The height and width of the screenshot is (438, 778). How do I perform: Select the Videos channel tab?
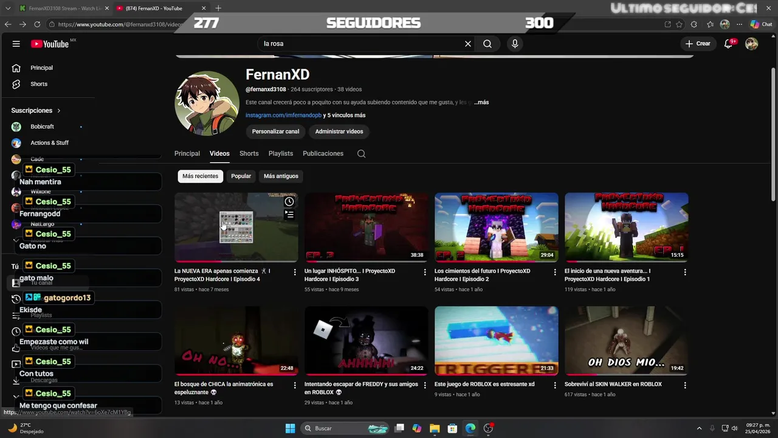coord(219,154)
